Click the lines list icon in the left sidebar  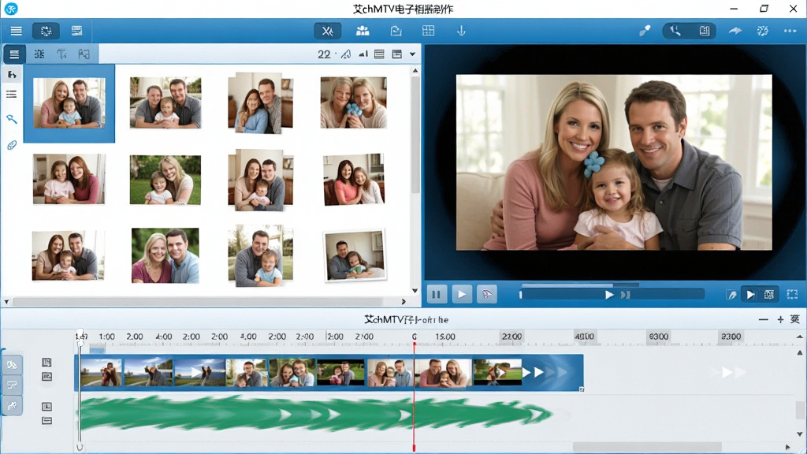[x=11, y=95]
